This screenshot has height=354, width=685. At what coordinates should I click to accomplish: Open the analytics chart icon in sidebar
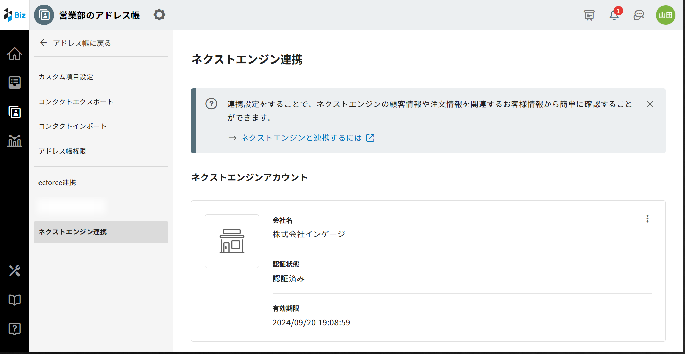15,140
